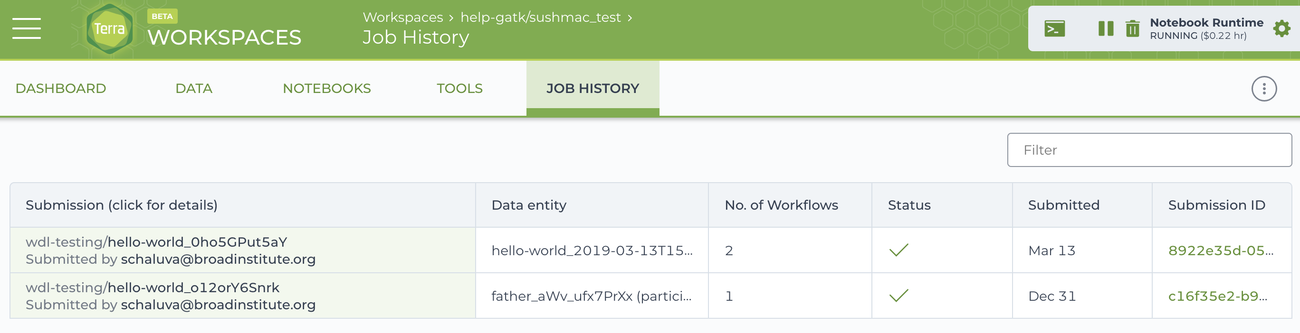Image resolution: width=1300 pixels, height=333 pixels.
Task: Click the Job History page title
Action: tap(416, 38)
